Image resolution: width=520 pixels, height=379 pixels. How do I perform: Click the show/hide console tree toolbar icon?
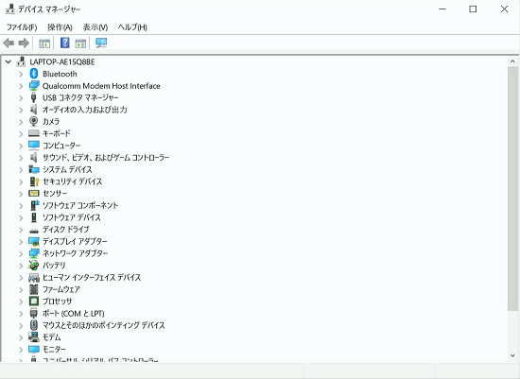point(44,43)
